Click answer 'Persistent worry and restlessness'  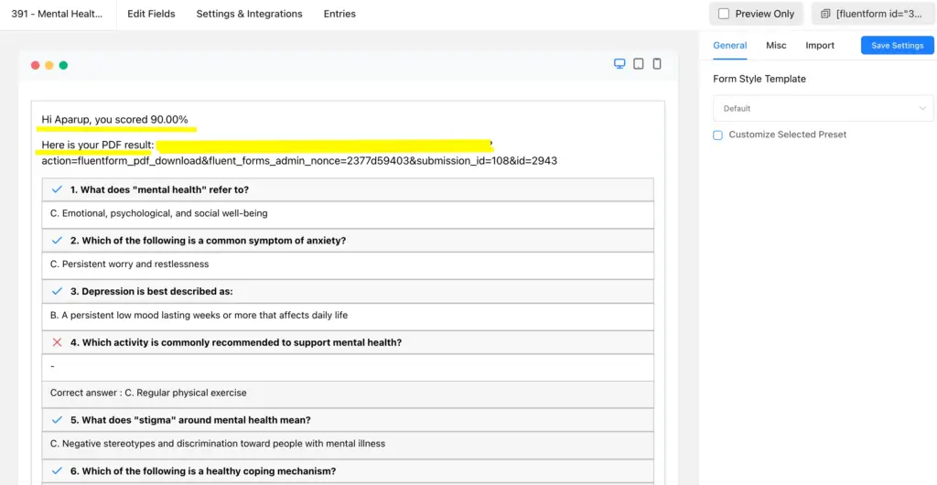(130, 264)
